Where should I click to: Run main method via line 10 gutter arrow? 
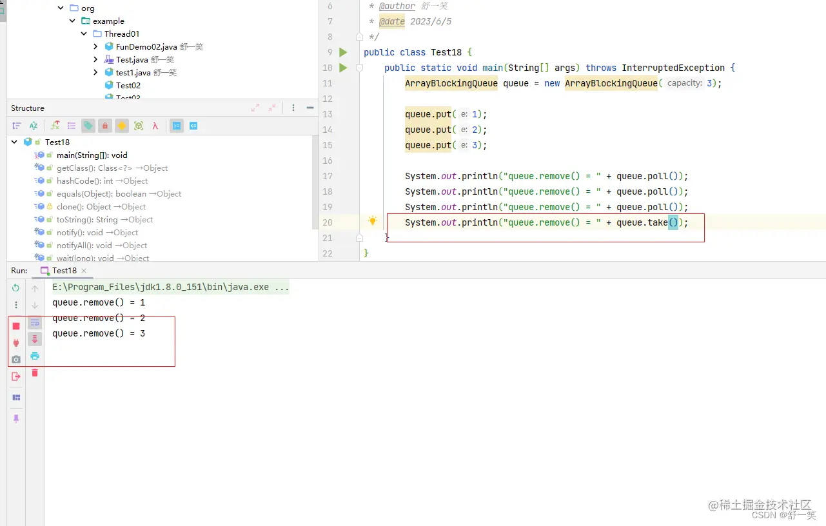click(x=343, y=68)
